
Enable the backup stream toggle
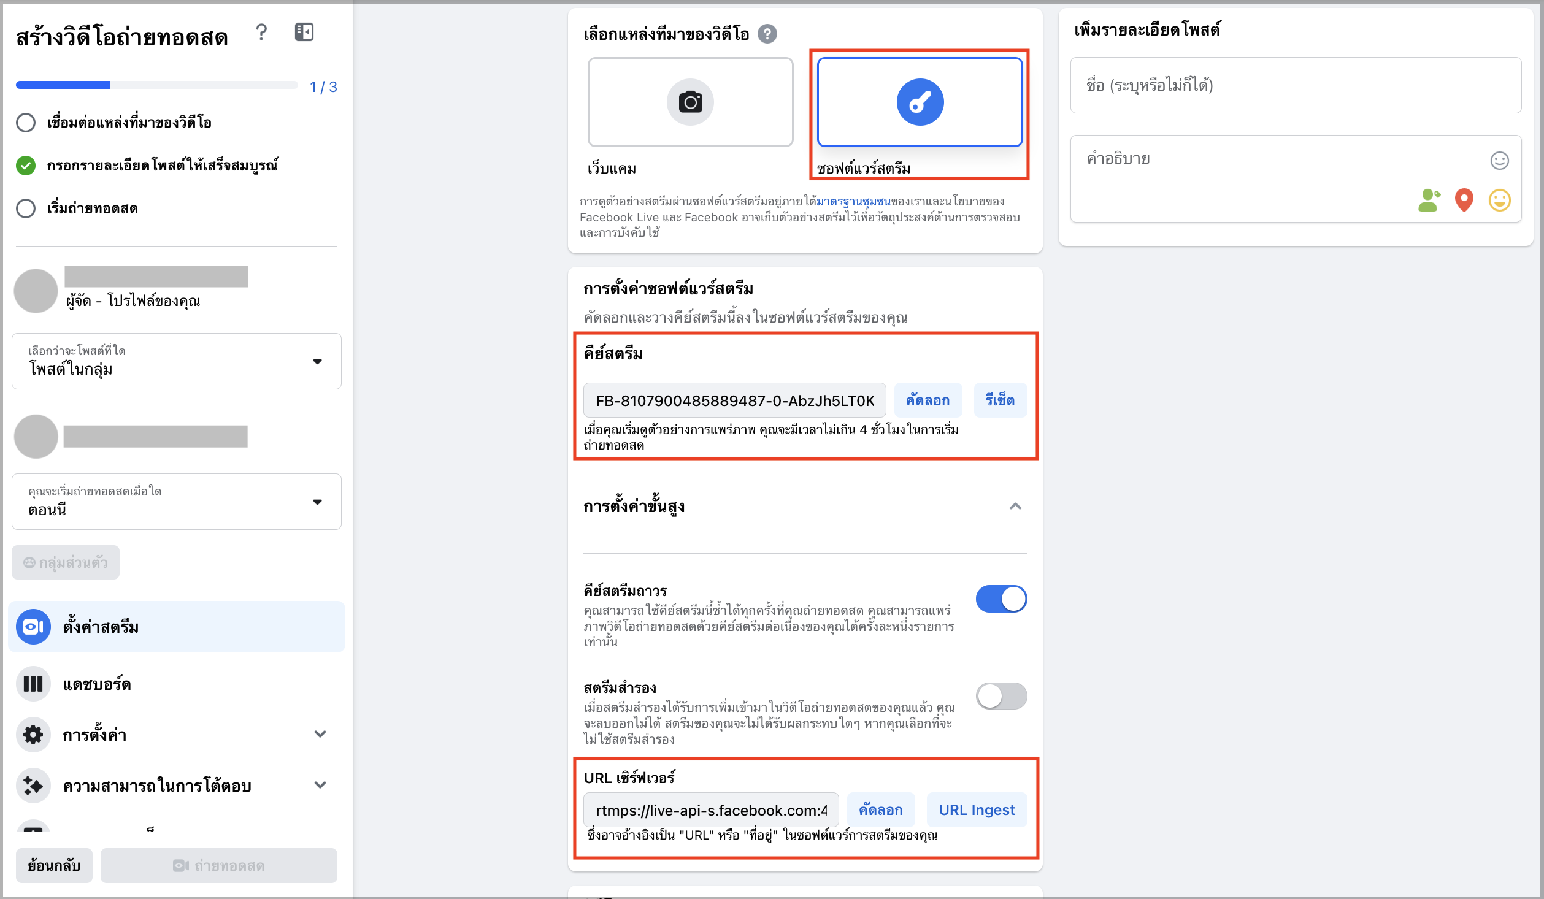1001,696
